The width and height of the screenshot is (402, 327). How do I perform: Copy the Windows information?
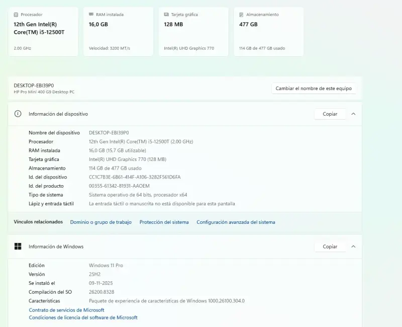click(x=330, y=247)
